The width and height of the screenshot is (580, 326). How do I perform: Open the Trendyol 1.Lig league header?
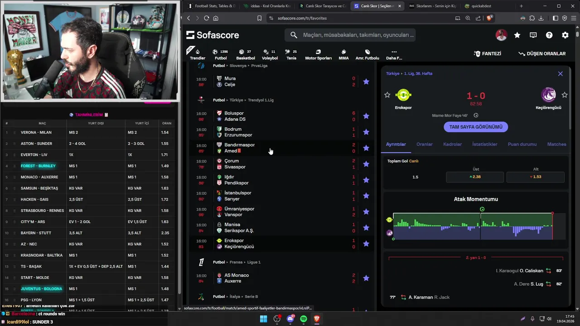tap(261, 100)
